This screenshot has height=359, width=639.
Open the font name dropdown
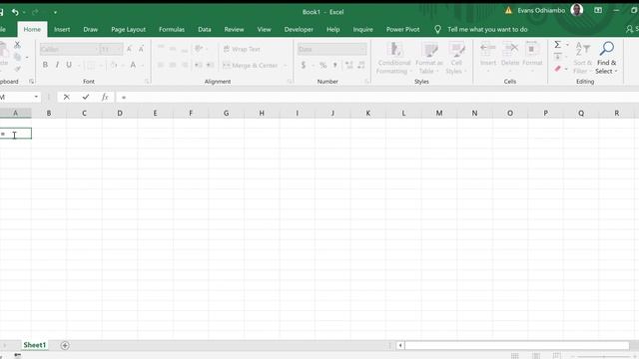click(x=96, y=49)
